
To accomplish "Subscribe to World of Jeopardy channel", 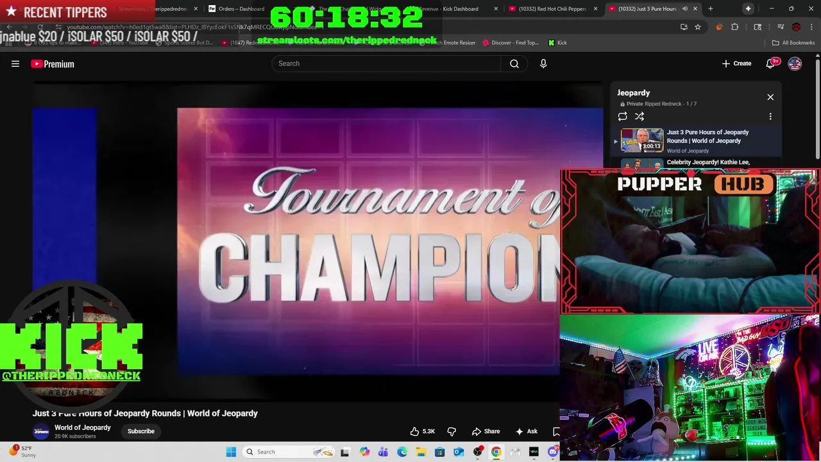I will pos(141,431).
